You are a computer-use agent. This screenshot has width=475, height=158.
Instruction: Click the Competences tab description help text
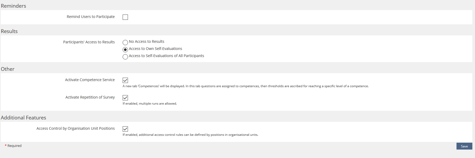245,86
